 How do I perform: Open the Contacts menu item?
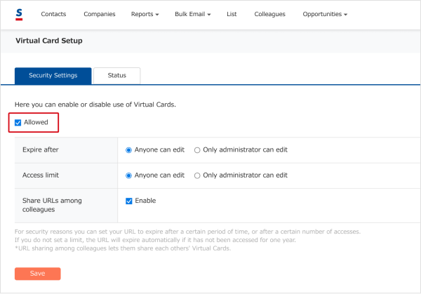point(53,14)
